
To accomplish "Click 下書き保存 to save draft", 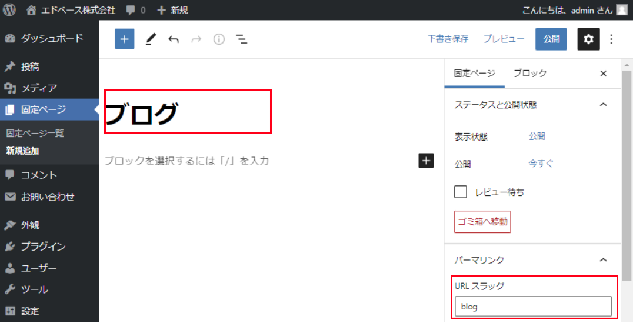I will coord(448,39).
